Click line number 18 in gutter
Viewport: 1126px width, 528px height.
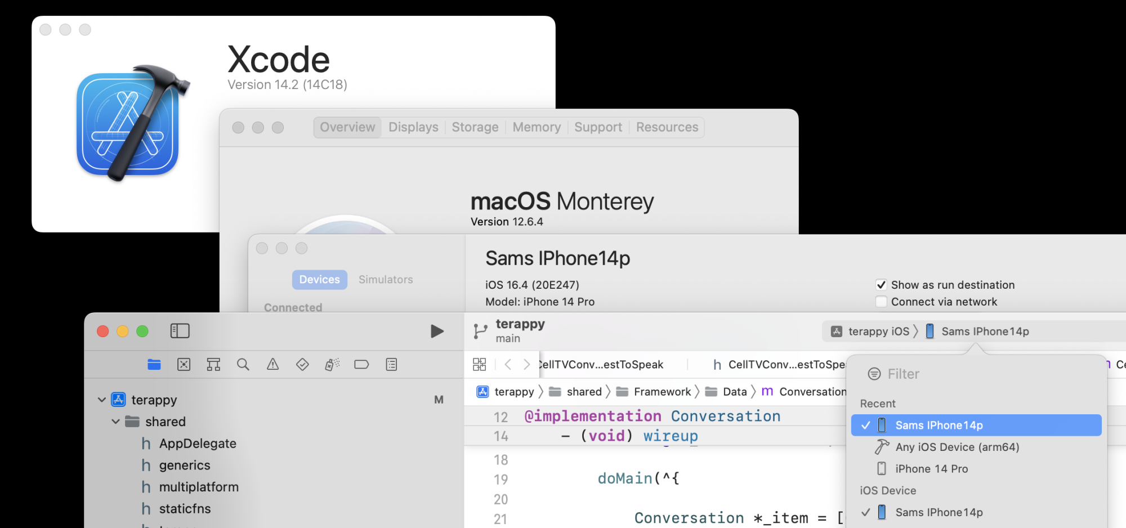[x=501, y=460]
